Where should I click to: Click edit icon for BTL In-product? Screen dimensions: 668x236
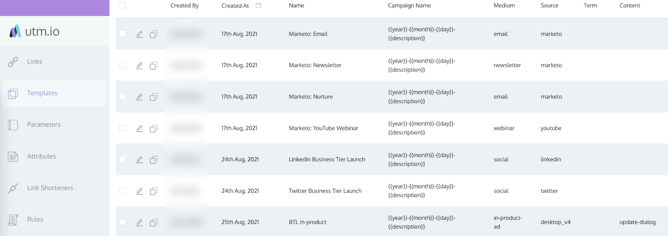pos(139,223)
